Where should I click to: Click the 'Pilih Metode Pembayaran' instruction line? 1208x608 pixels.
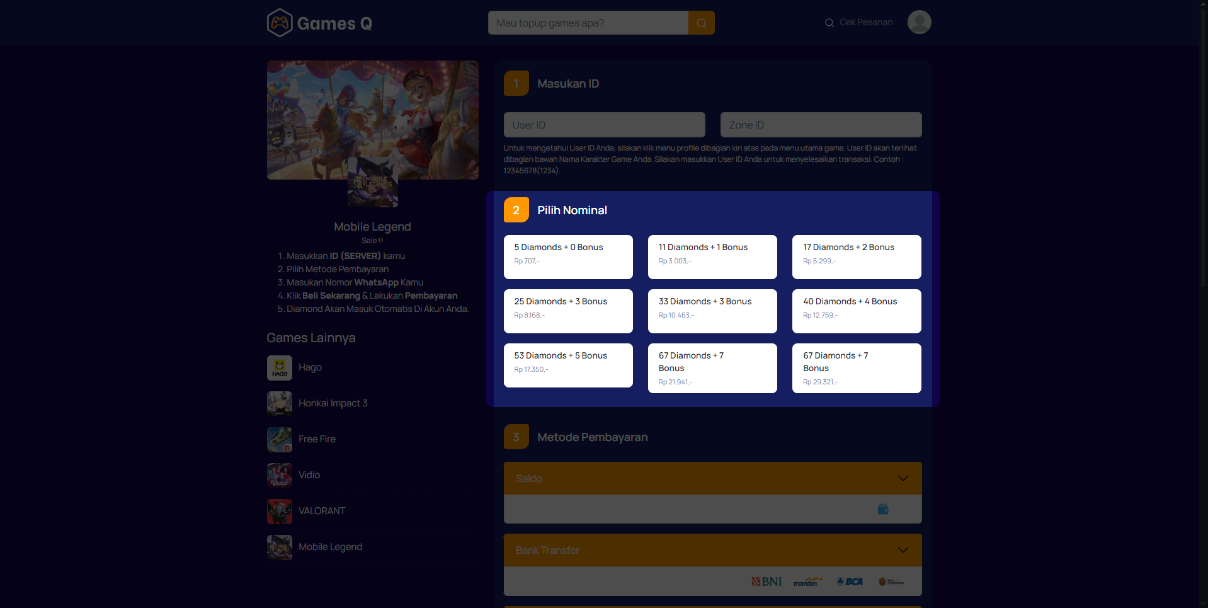pos(338,269)
